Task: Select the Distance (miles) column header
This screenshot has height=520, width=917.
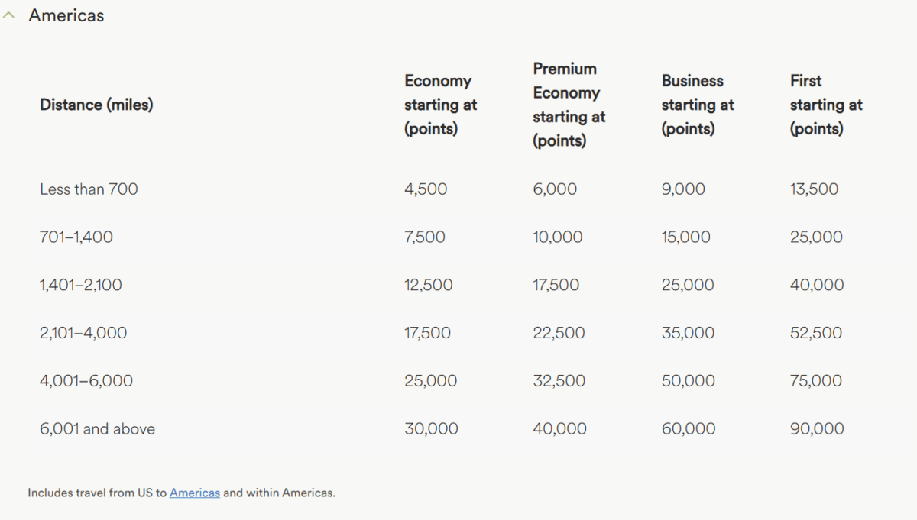Action: (x=96, y=105)
